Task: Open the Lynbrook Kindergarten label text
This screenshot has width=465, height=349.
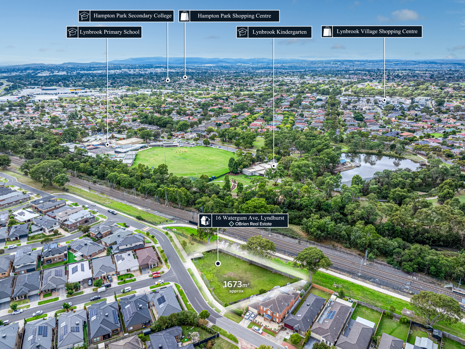Action: pyautogui.click(x=279, y=32)
